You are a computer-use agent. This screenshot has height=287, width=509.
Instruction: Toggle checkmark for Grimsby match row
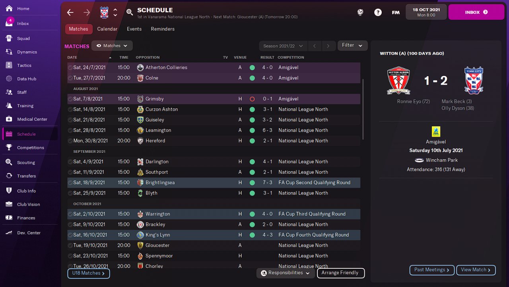[x=70, y=99]
